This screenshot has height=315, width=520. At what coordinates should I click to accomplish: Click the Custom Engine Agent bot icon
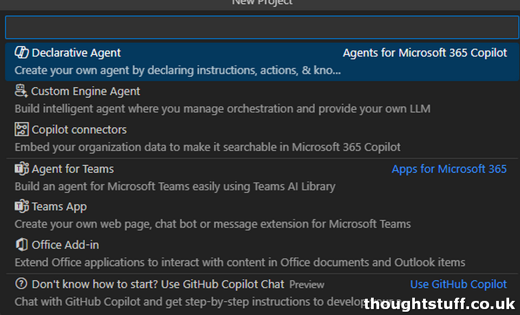(x=21, y=91)
